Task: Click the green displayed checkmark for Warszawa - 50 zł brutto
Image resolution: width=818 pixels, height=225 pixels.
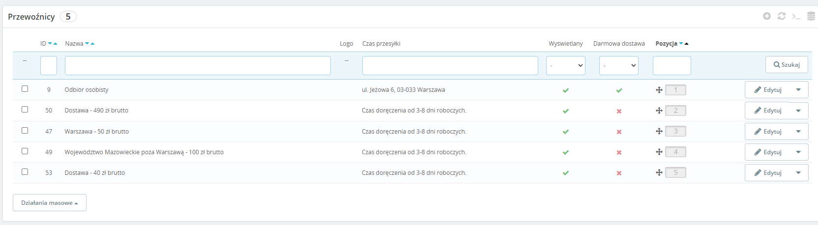Action: coord(566,132)
